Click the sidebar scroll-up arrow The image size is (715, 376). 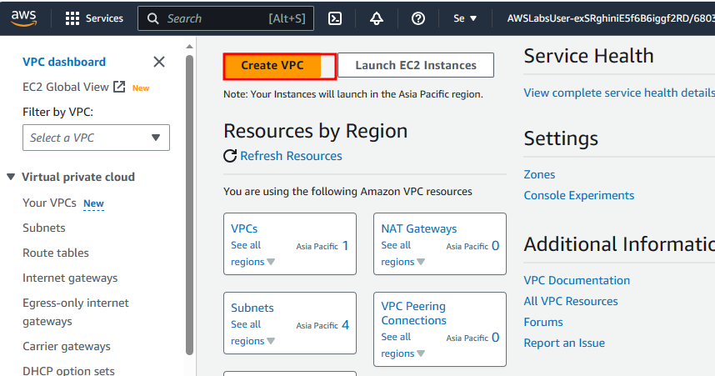coord(190,47)
